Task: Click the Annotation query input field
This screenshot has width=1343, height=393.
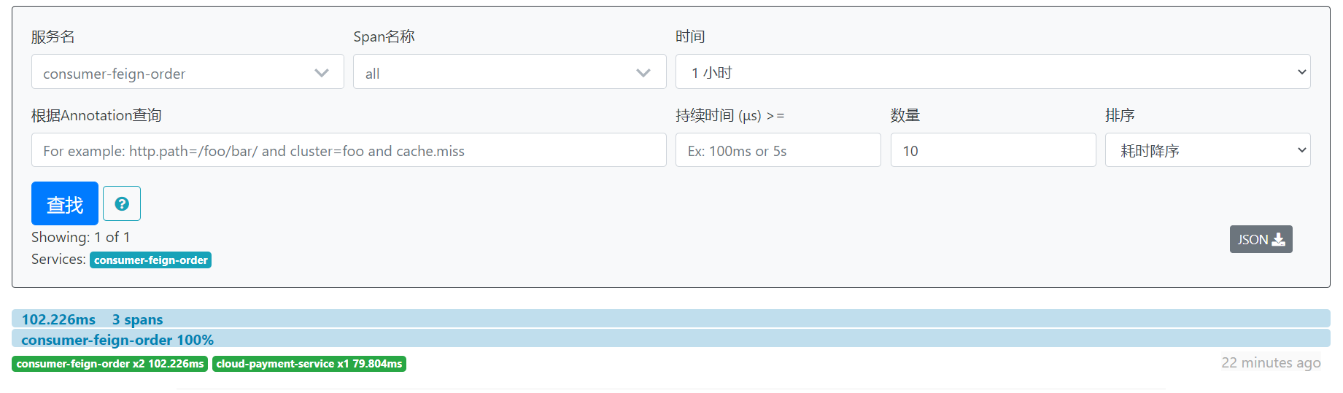Action: click(x=349, y=150)
